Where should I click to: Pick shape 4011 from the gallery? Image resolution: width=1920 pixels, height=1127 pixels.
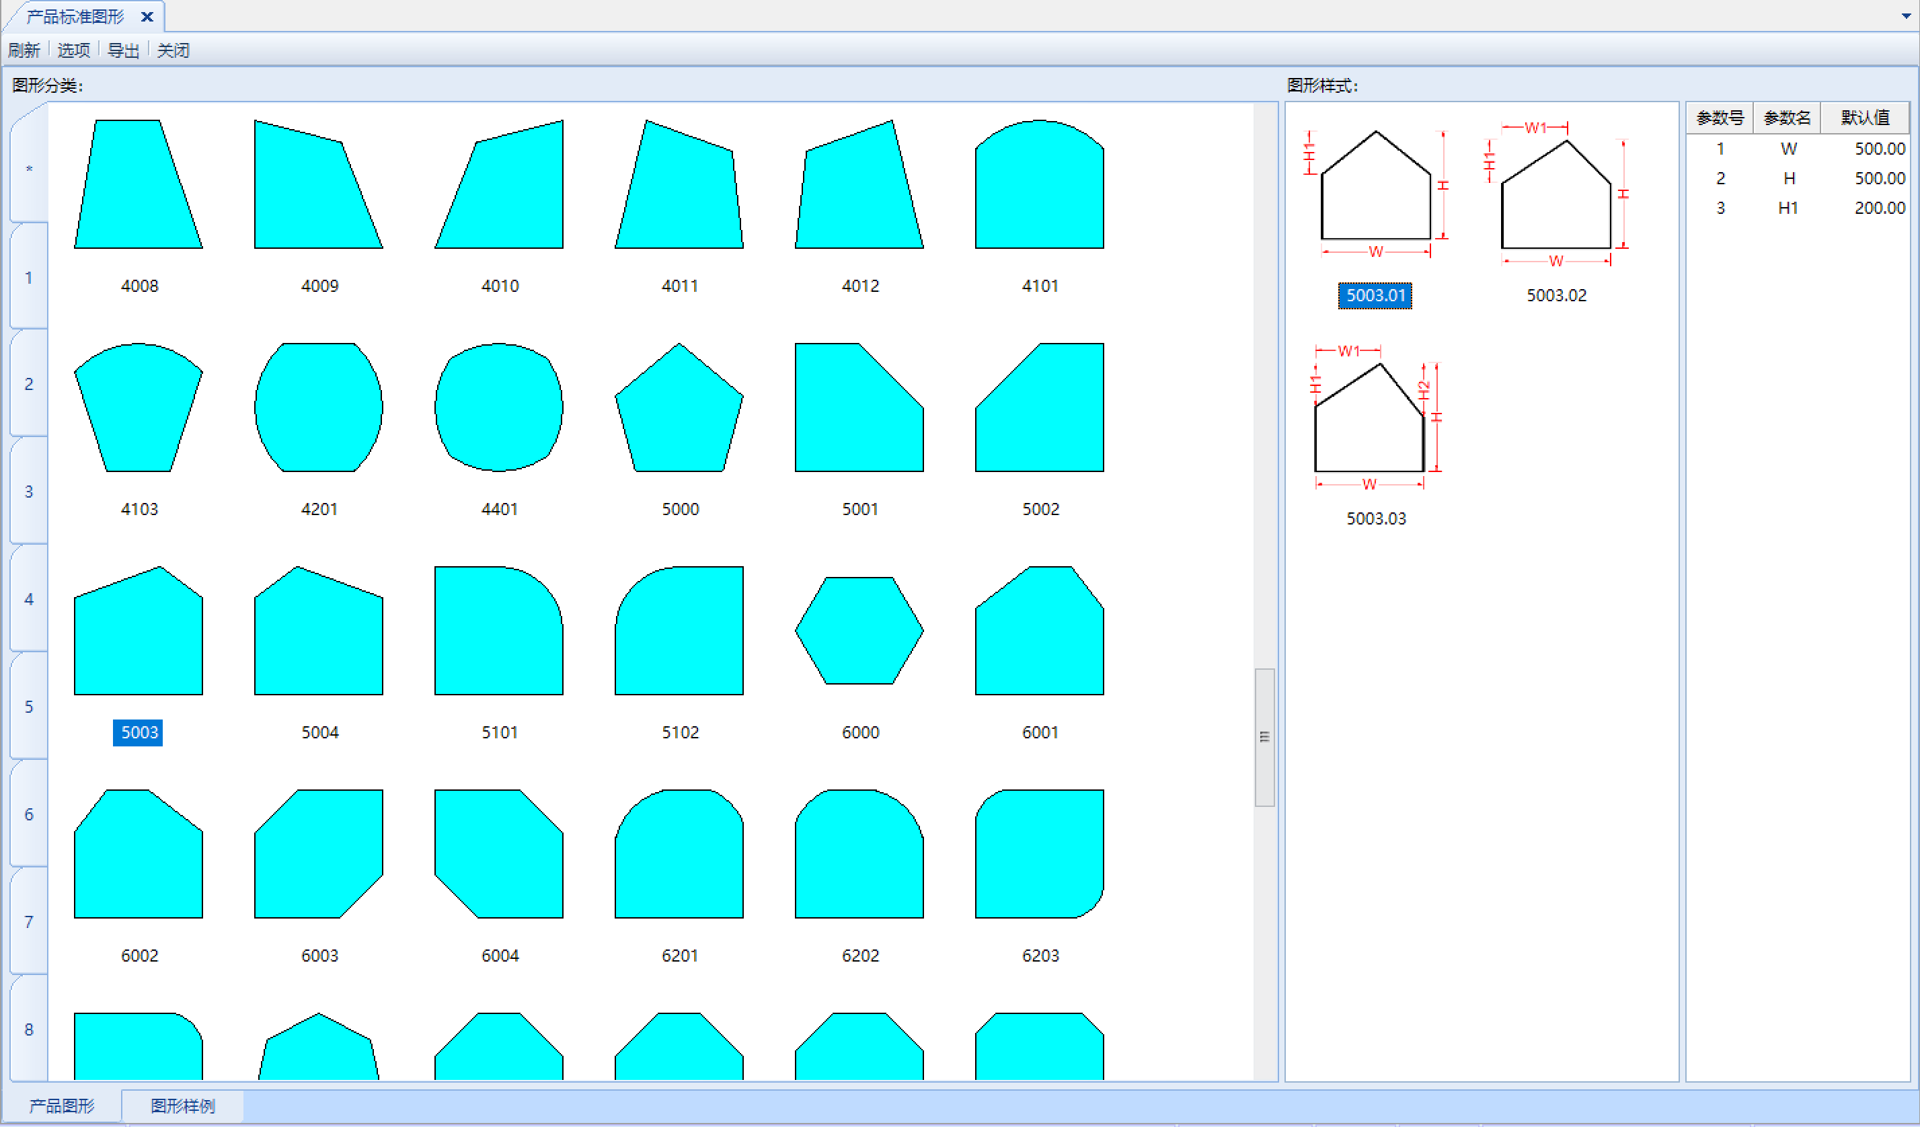(x=679, y=184)
